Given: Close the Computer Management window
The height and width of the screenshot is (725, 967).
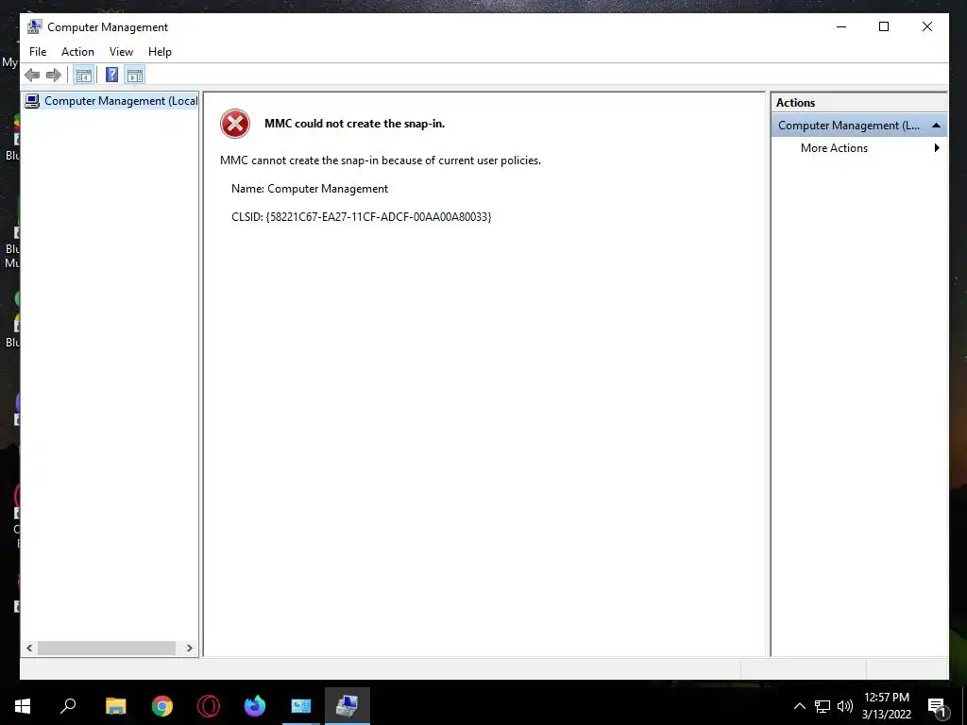Looking at the screenshot, I should [x=927, y=26].
